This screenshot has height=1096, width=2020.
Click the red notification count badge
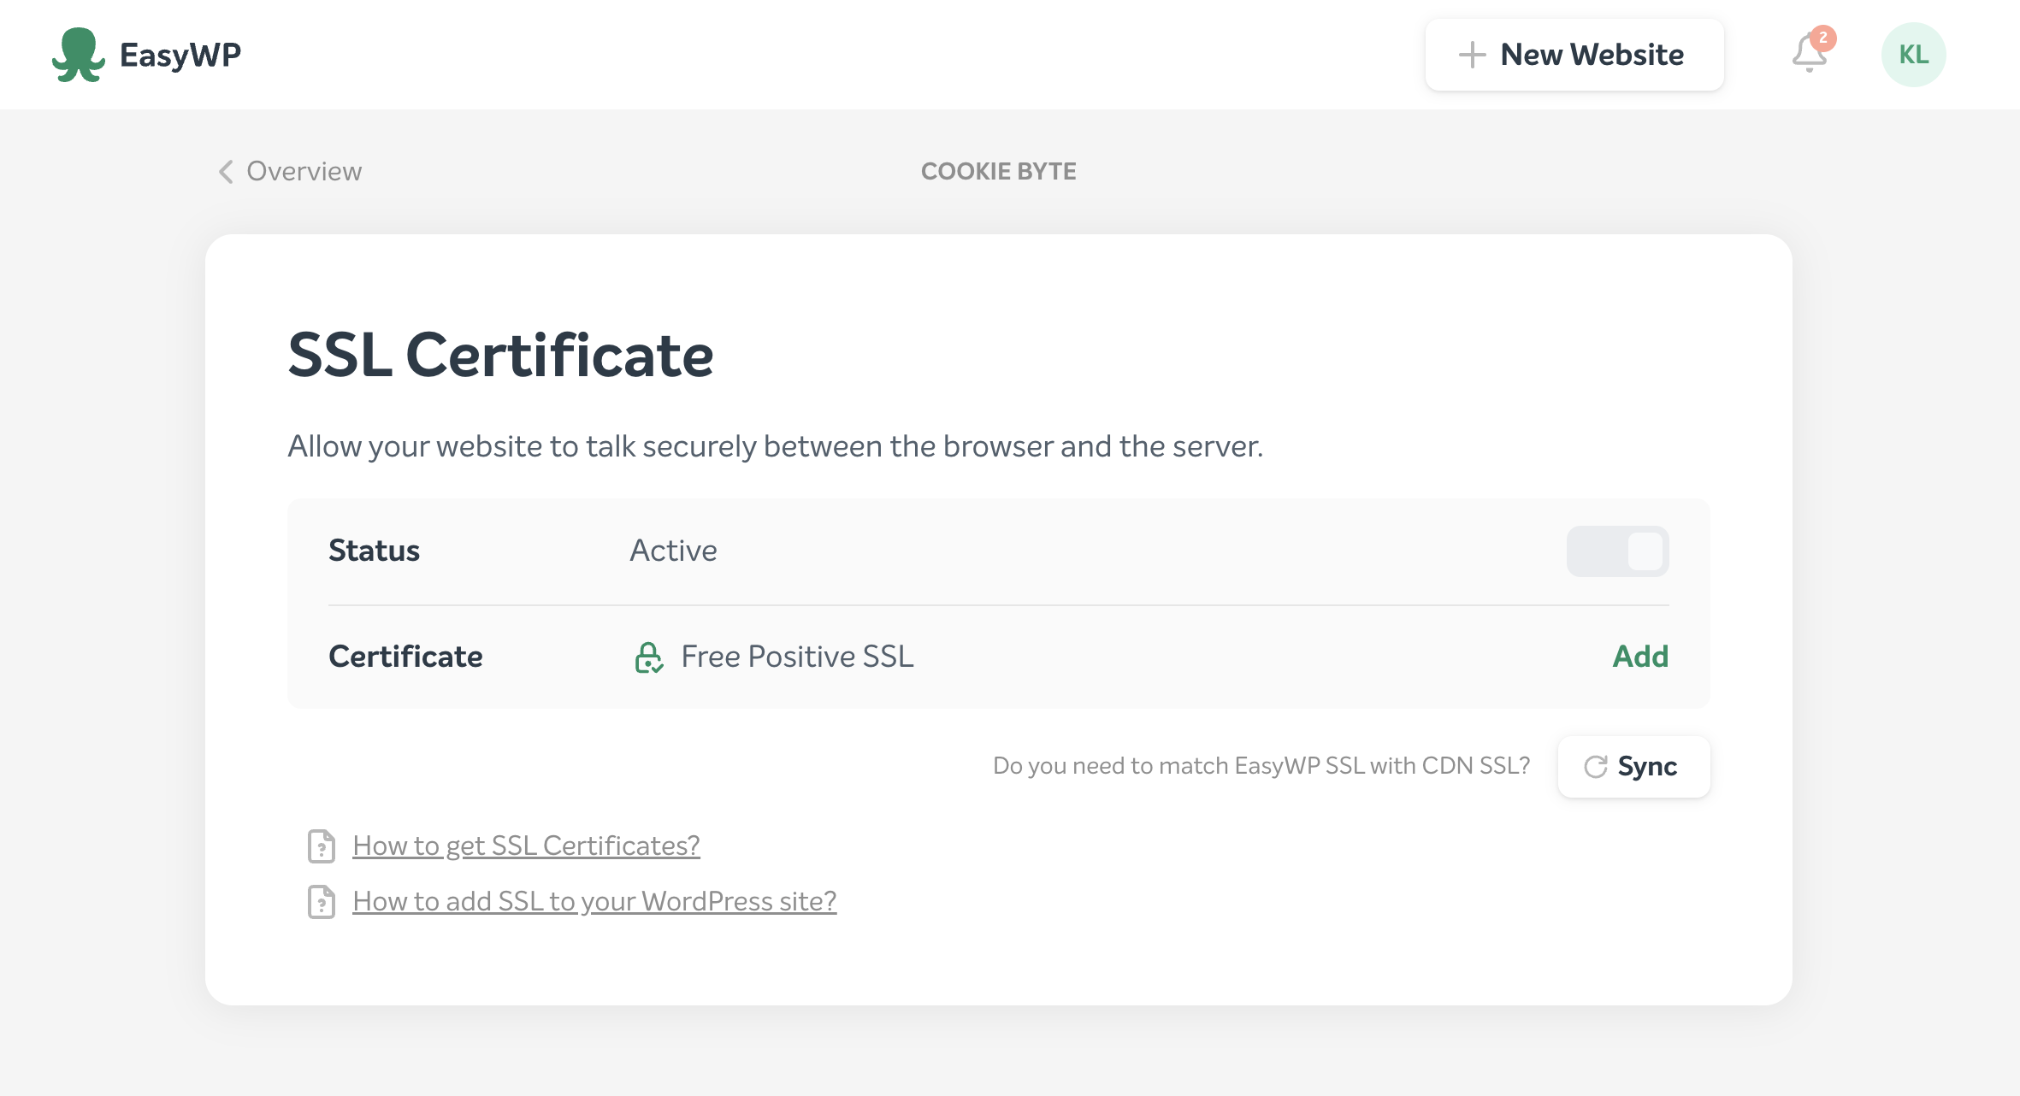(x=1823, y=38)
